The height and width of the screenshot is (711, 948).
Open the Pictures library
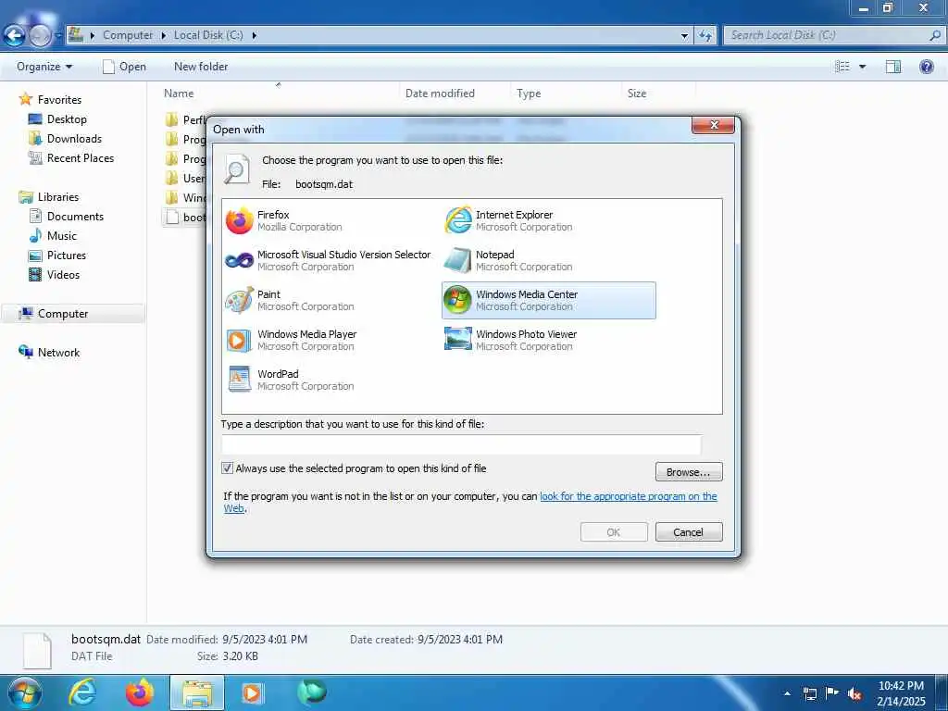[x=67, y=256]
